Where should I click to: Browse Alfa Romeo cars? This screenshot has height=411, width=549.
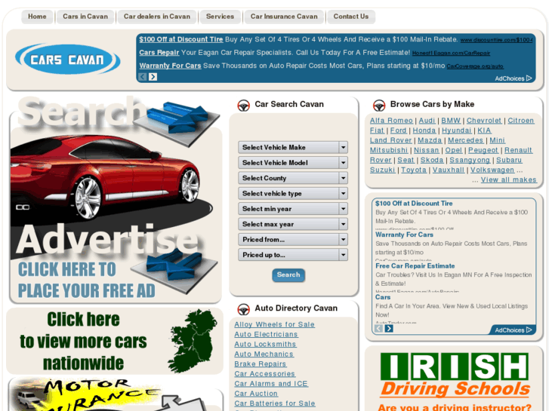click(391, 121)
